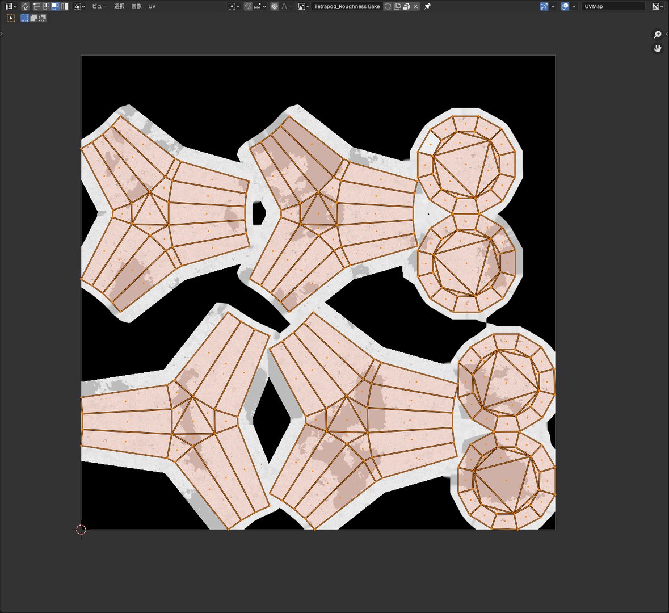Open the ビュー menu
Viewport: 669px width, 613px height.
99,6
